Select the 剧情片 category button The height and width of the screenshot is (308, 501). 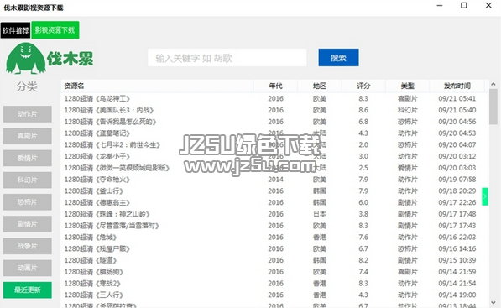click(28, 224)
